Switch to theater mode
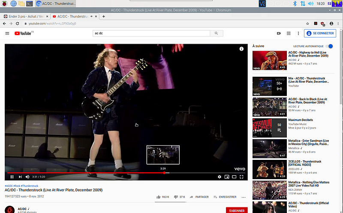 (x=234, y=177)
